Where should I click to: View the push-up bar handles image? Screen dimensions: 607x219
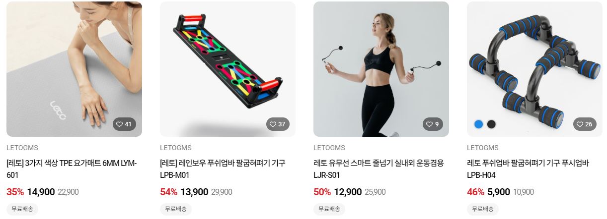click(534, 69)
